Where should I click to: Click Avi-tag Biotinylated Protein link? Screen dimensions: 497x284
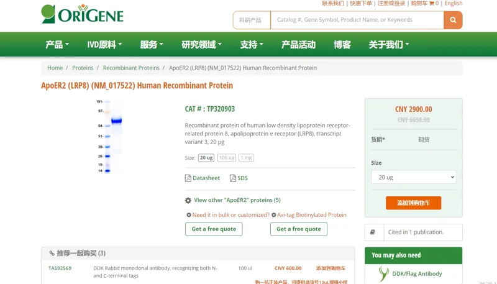(x=312, y=215)
